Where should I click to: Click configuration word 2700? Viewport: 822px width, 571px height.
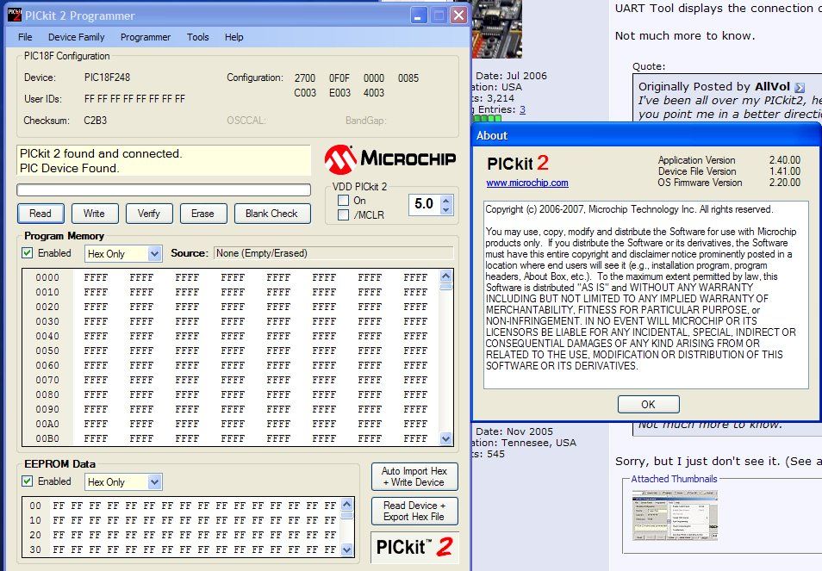(304, 78)
